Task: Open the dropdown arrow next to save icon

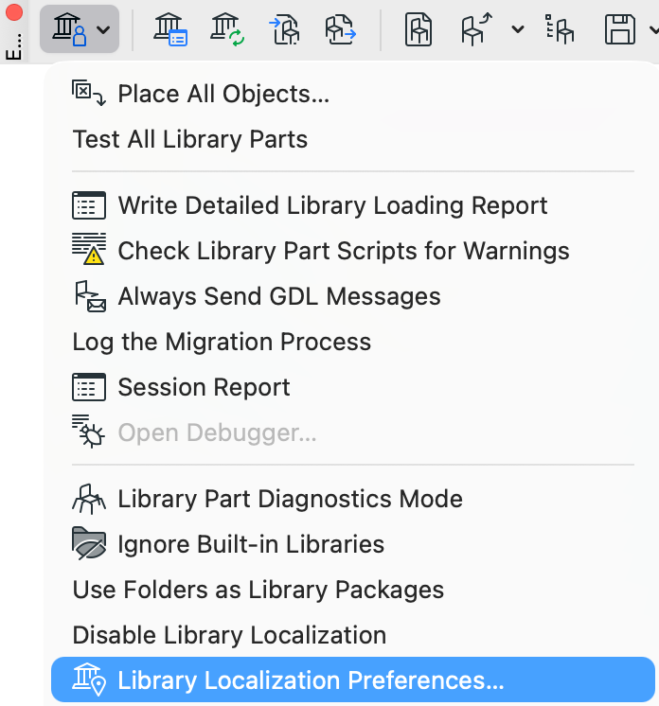Action: [653, 29]
